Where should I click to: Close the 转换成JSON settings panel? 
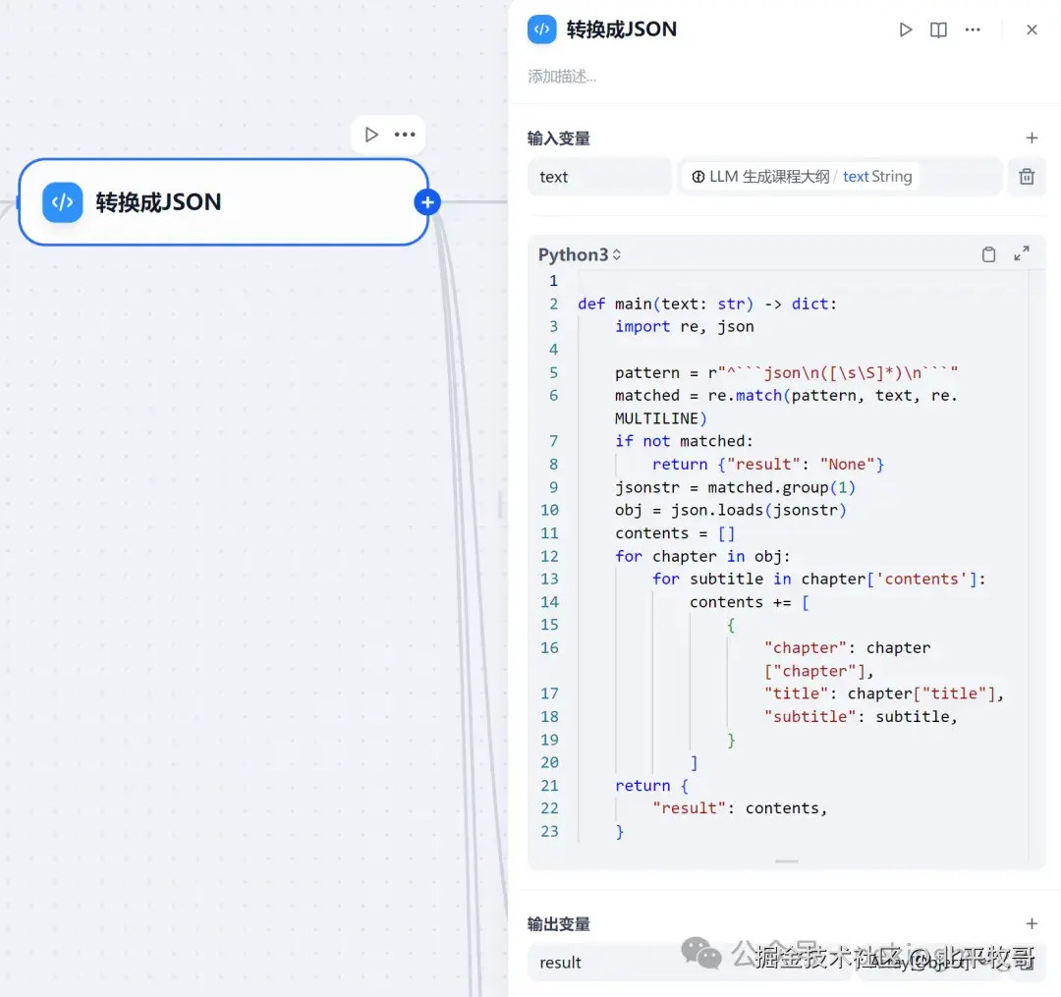[x=1032, y=29]
